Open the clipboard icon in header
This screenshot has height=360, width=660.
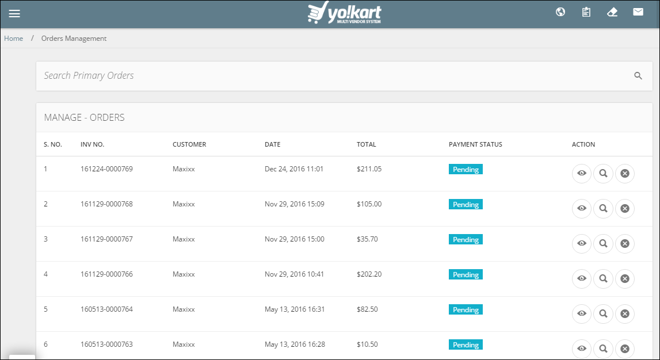pos(586,12)
